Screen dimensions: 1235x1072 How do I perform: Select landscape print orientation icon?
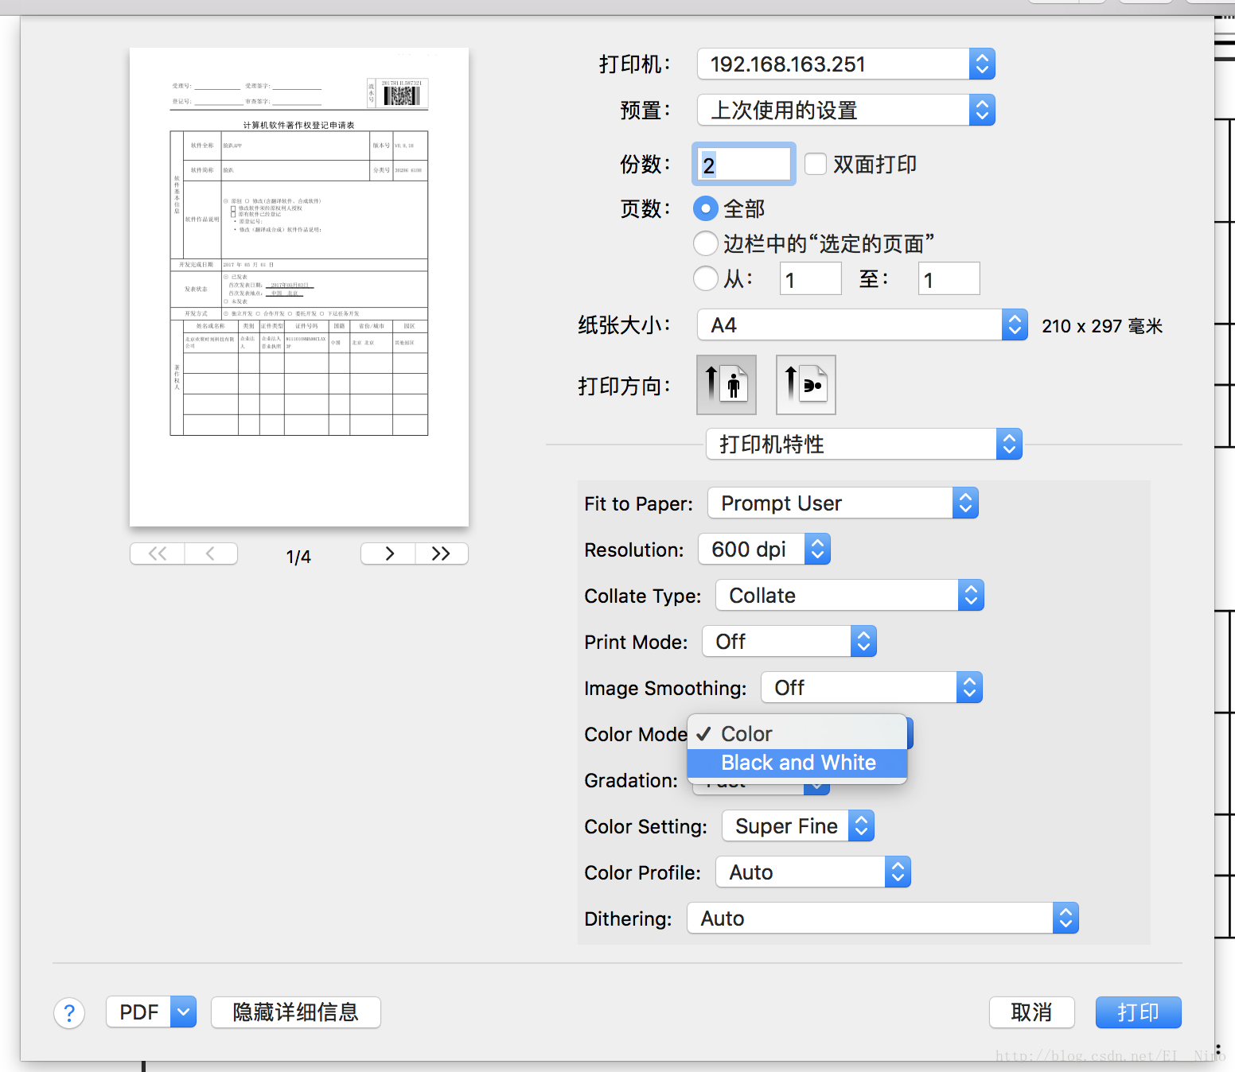coord(806,385)
